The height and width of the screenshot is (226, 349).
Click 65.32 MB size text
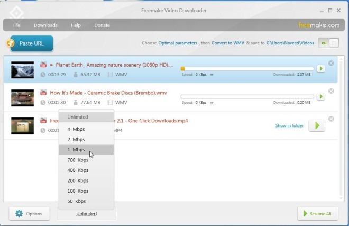click(90, 75)
